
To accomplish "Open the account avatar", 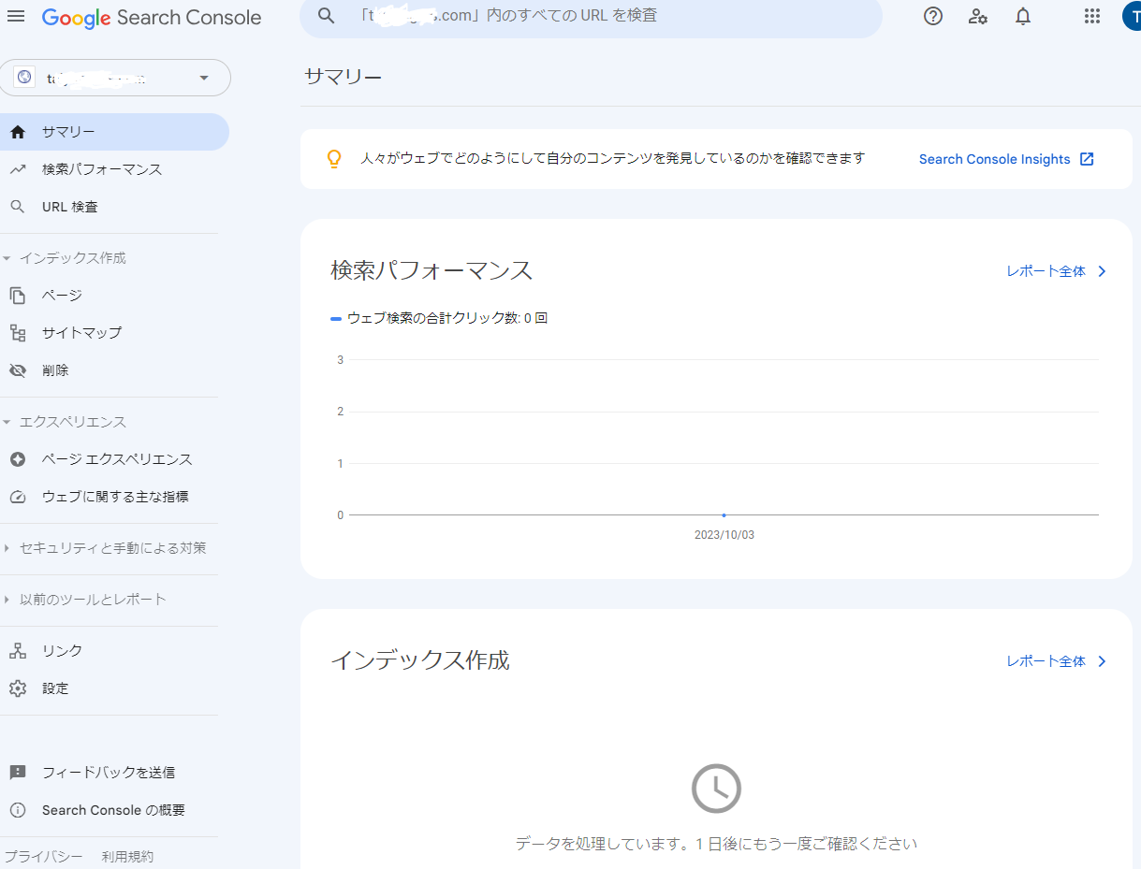I will pos(1132,16).
